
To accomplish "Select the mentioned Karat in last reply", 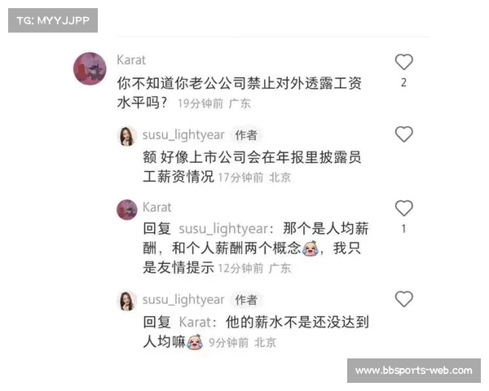I will 196,322.
